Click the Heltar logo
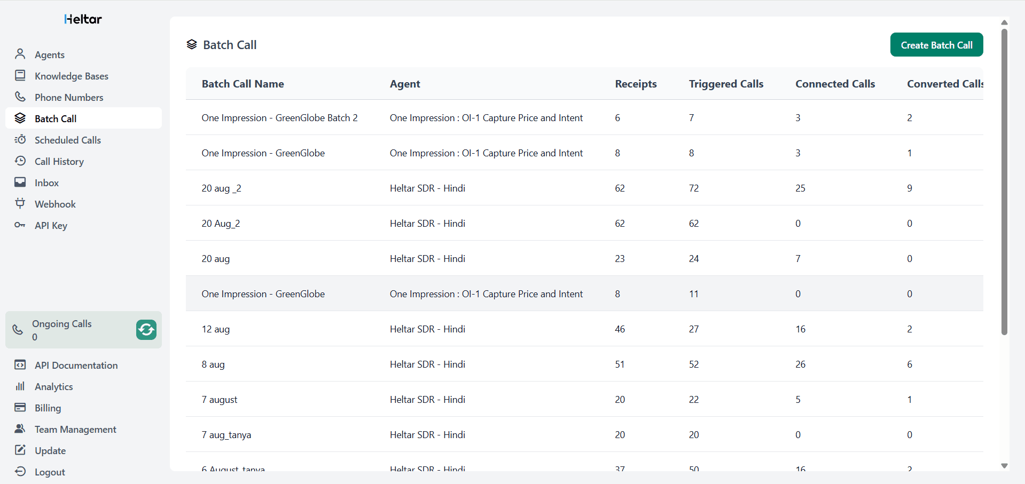Viewport: 1025px width, 484px height. tap(83, 19)
